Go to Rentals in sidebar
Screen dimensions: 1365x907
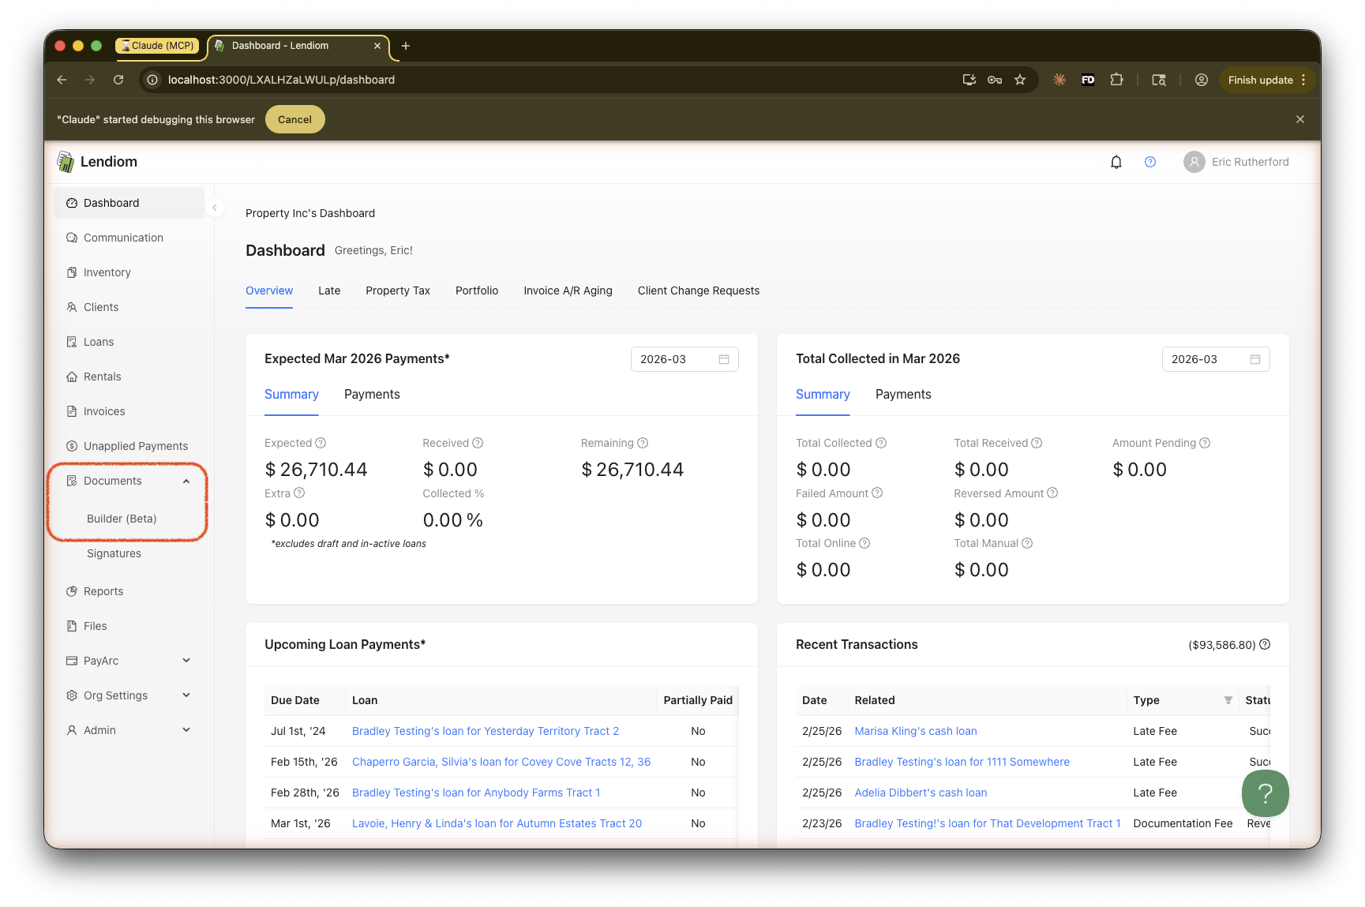pyautogui.click(x=129, y=377)
